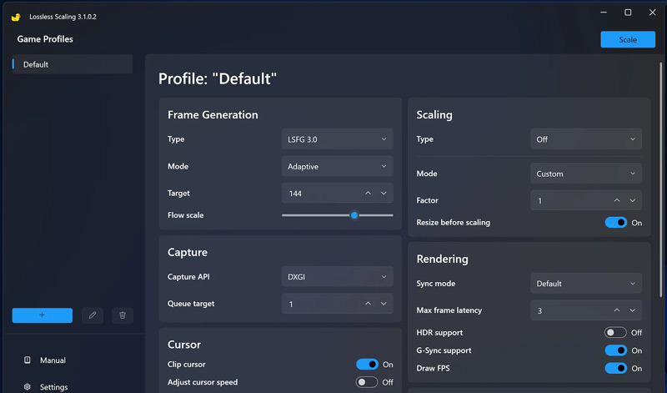The width and height of the screenshot is (667, 393).
Task: Click the Rendering section heading
Action: (442, 259)
